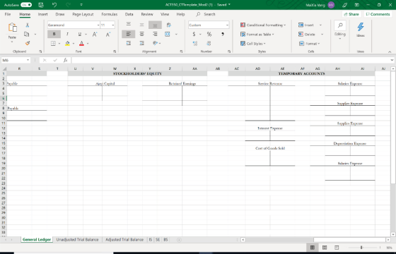Switch to the Page Layout tab
396x254 pixels.
pos(83,14)
